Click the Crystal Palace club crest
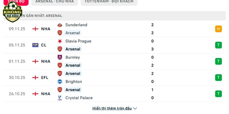 [x=60, y=98]
